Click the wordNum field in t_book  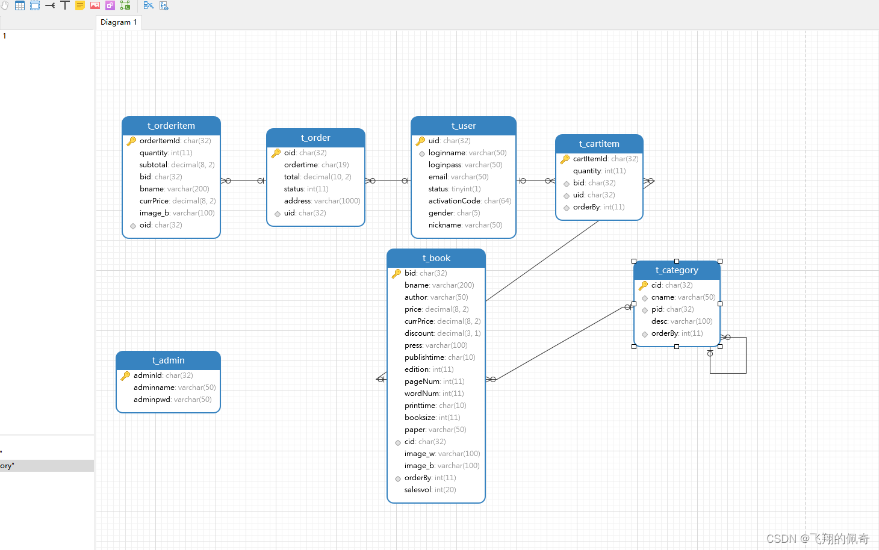tap(434, 394)
